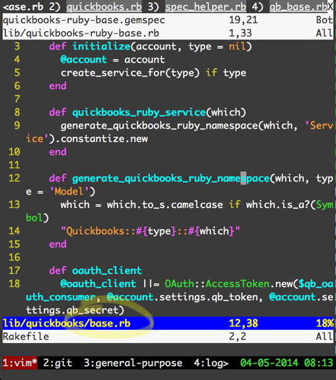The width and height of the screenshot is (336, 380).
Task: Switch to tmux window 2:git
Action: coord(58,363)
